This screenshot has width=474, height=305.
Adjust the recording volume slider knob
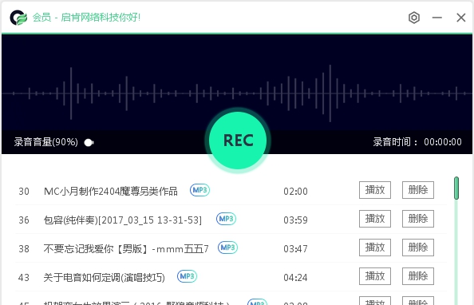(89, 142)
